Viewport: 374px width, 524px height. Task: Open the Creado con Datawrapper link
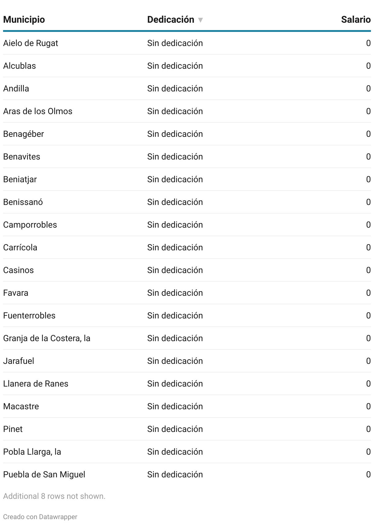point(40,517)
